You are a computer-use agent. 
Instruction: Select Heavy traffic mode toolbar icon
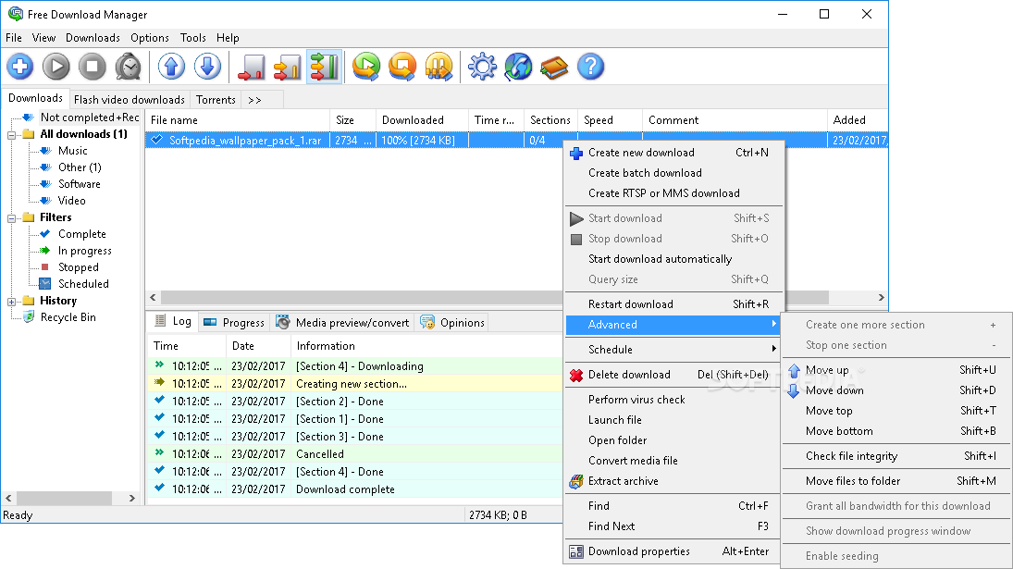coord(324,67)
